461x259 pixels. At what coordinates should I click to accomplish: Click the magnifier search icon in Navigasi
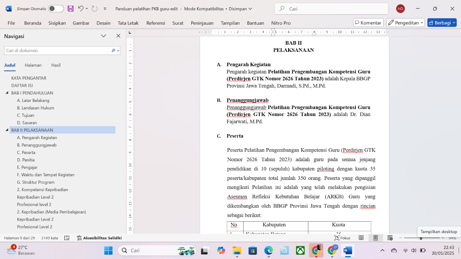pyautogui.click(x=113, y=51)
